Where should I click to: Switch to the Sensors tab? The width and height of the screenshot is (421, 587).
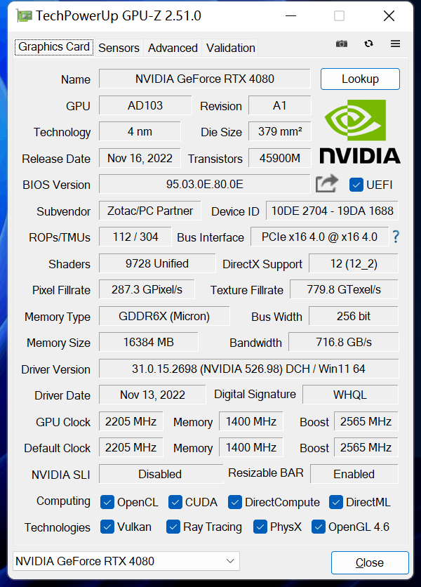(x=119, y=48)
